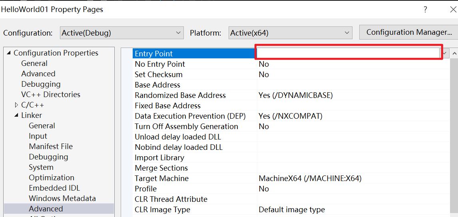Collapse the Configuration Properties node
458x217 pixels.
point(9,53)
